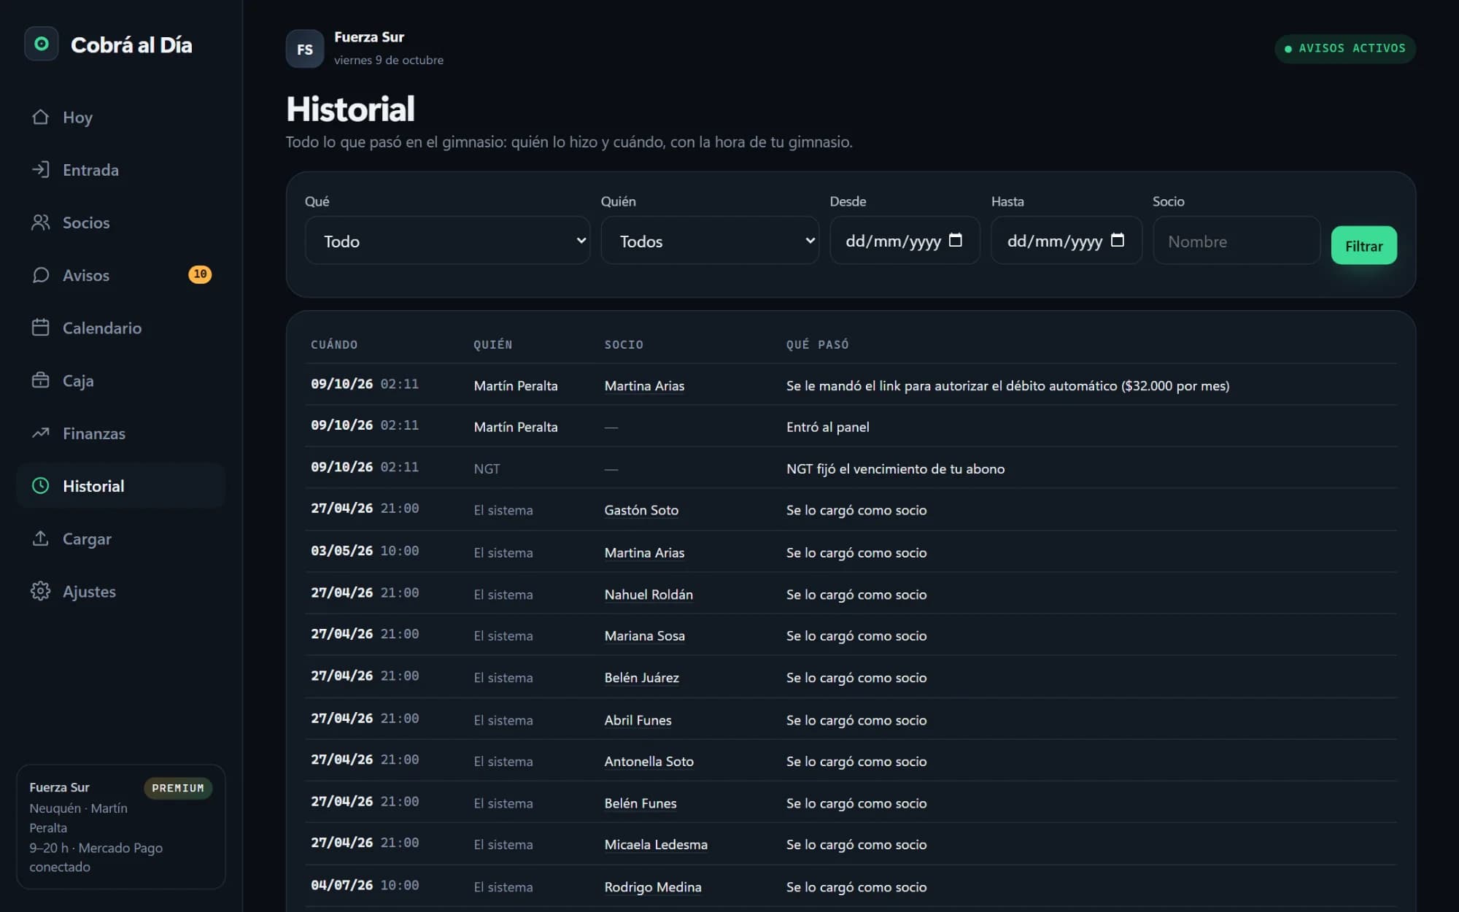This screenshot has width=1459, height=912.
Task: Click the Hoy home icon
Action: pos(41,117)
